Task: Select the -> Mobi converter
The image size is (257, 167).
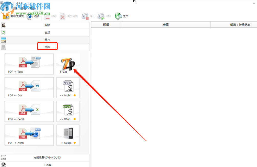Action: [68, 88]
